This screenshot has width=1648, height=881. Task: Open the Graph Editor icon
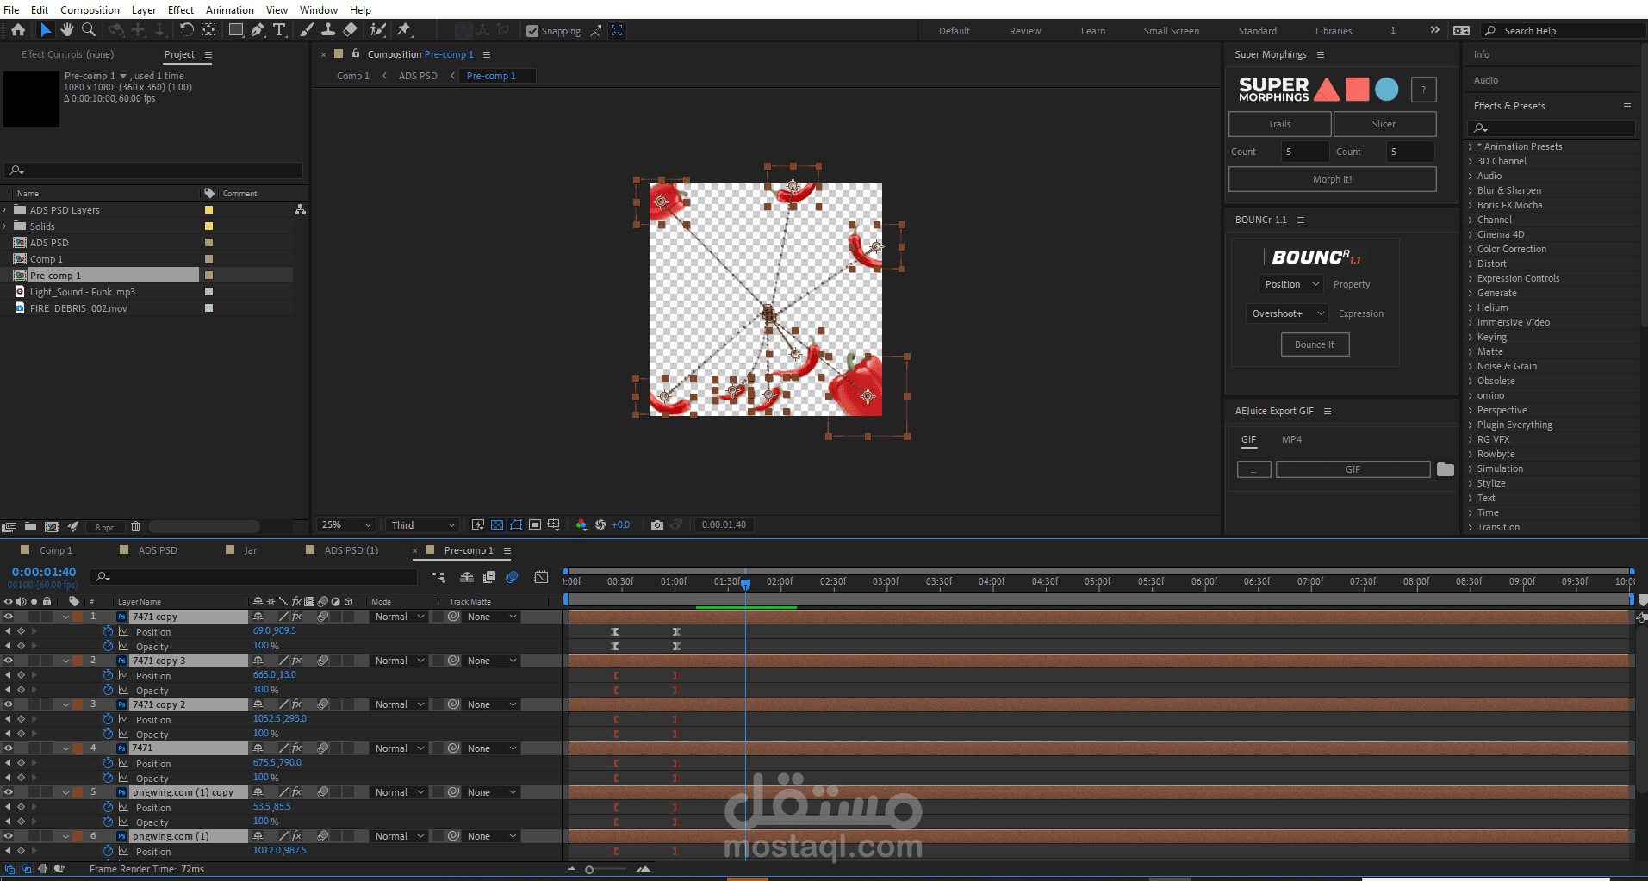tap(541, 577)
